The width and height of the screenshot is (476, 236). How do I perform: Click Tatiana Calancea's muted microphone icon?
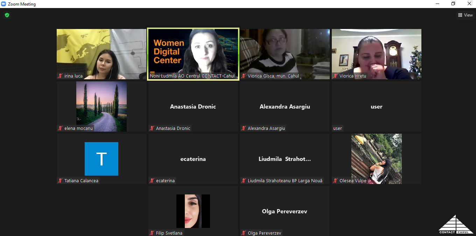tap(61, 181)
